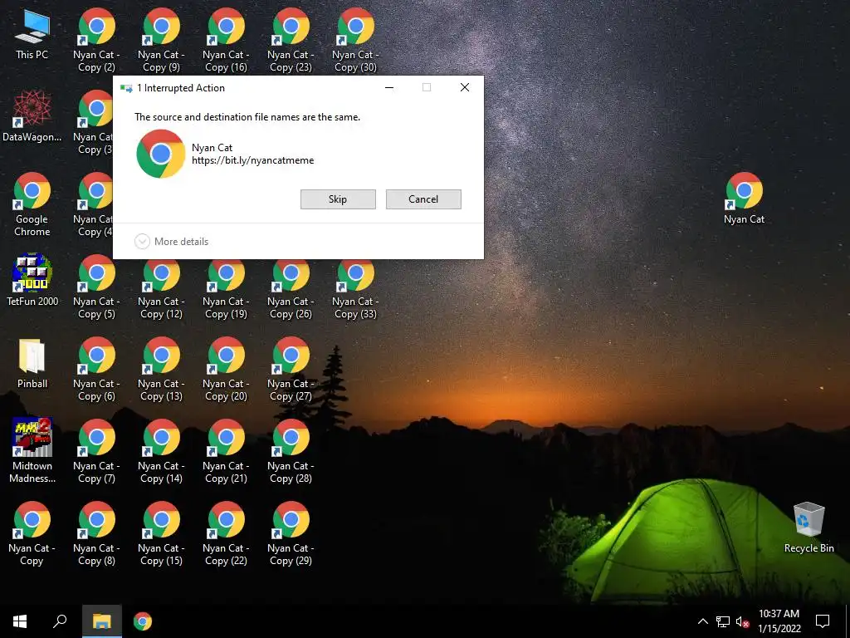
Task: Expand More details in the dialog
Action: [x=171, y=242]
